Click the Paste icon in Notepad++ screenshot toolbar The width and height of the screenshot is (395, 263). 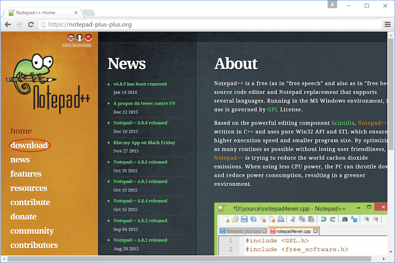coord(311,219)
